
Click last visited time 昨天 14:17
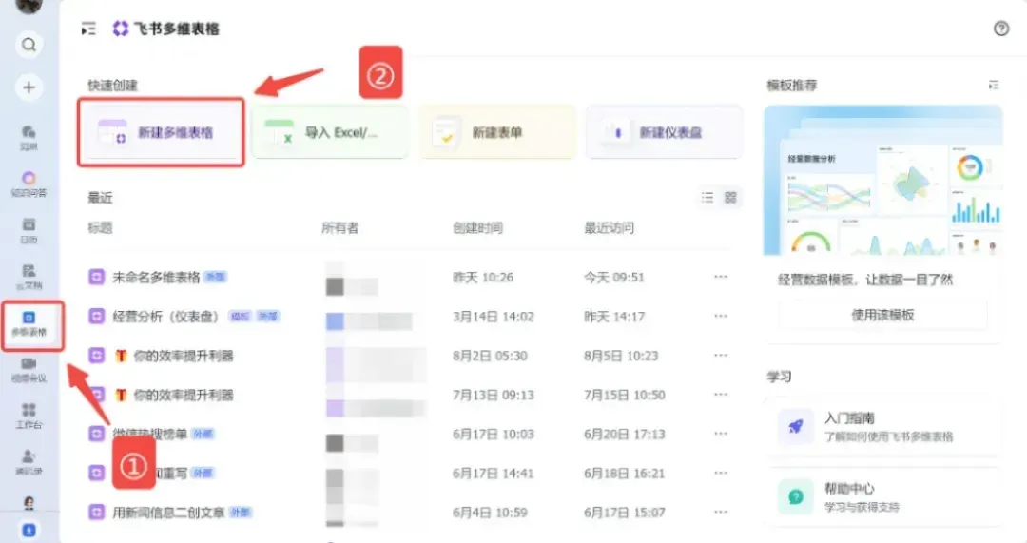click(614, 317)
